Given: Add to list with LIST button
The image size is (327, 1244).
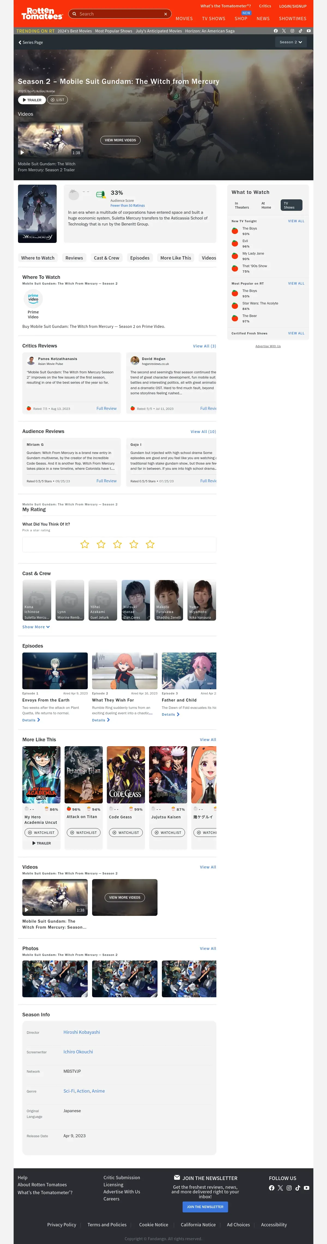Looking at the screenshot, I should pos(57,100).
